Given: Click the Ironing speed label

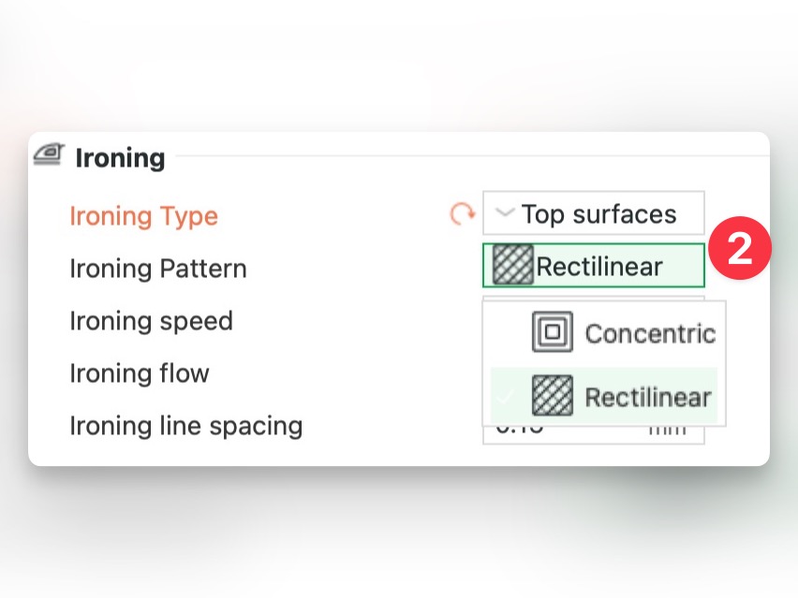Looking at the screenshot, I should coord(151,321).
